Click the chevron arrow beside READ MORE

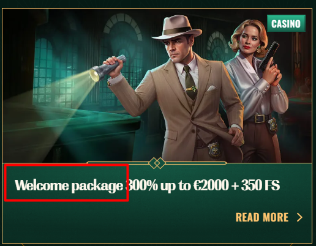[x=299, y=217]
